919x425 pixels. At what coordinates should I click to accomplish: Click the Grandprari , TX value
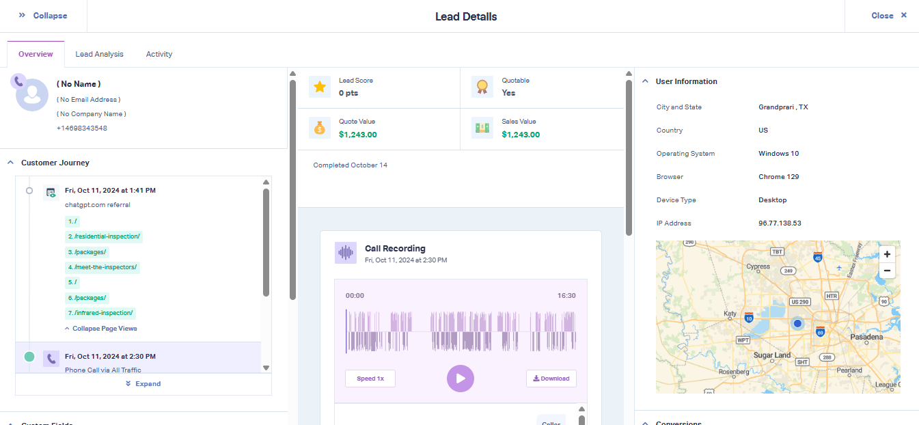pyautogui.click(x=783, y=107)
